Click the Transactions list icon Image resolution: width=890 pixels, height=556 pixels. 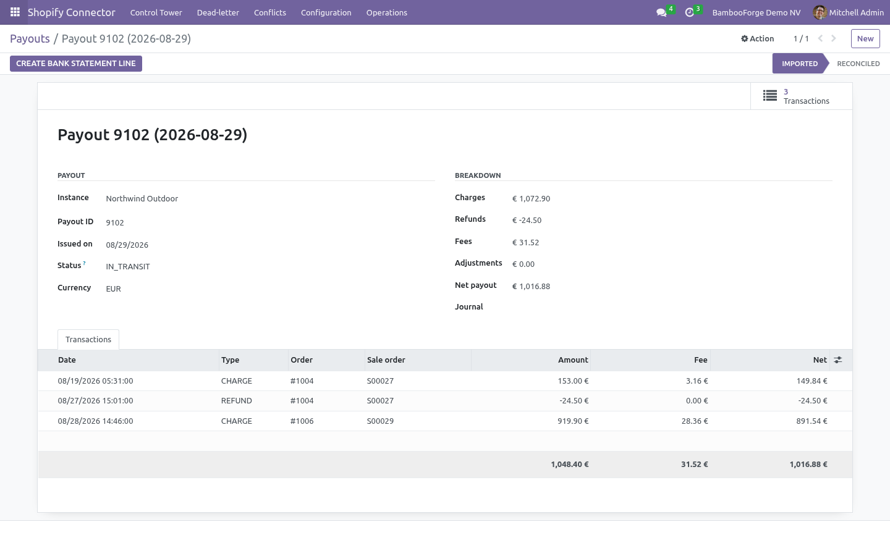[x=770, y=96]
